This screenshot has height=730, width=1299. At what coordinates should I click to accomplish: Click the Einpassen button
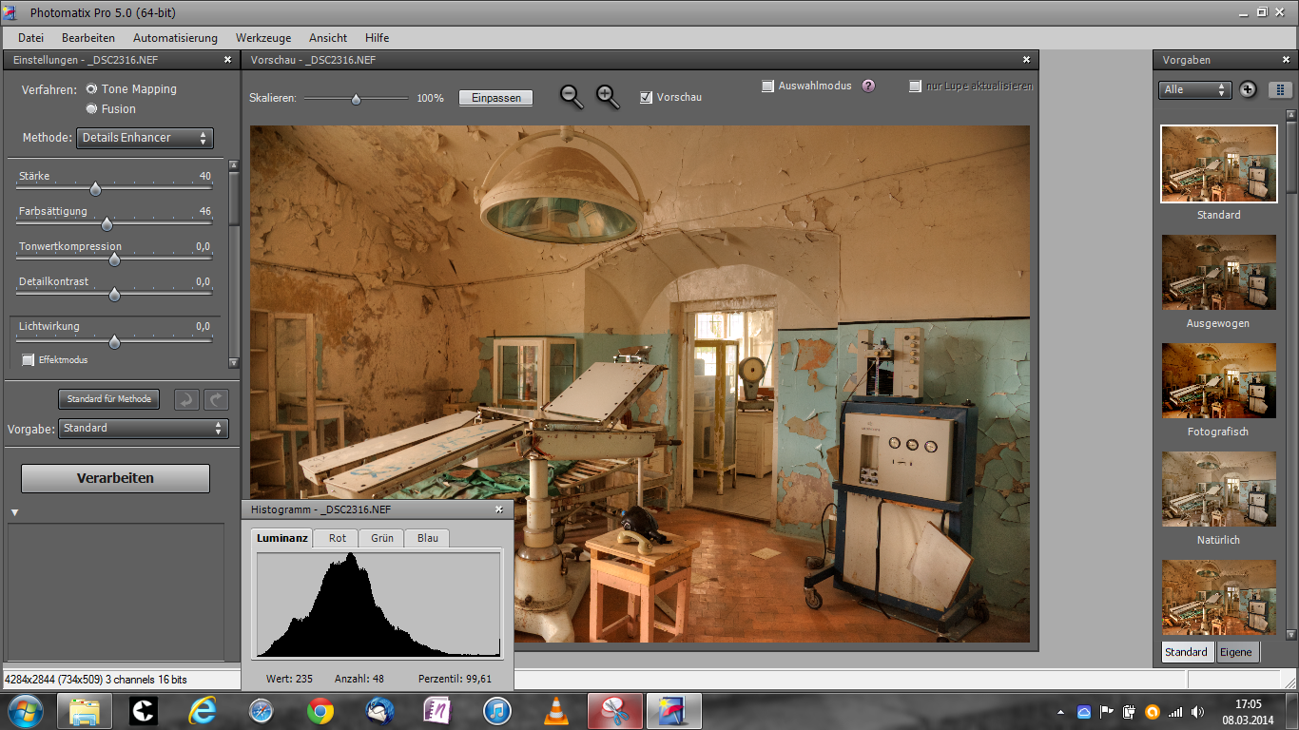[496, 98]
